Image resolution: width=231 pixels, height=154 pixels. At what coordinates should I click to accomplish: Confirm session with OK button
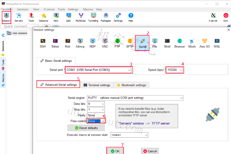click(x=115, y=151)
